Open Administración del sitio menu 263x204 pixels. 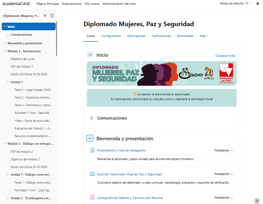tap(119, 4)
